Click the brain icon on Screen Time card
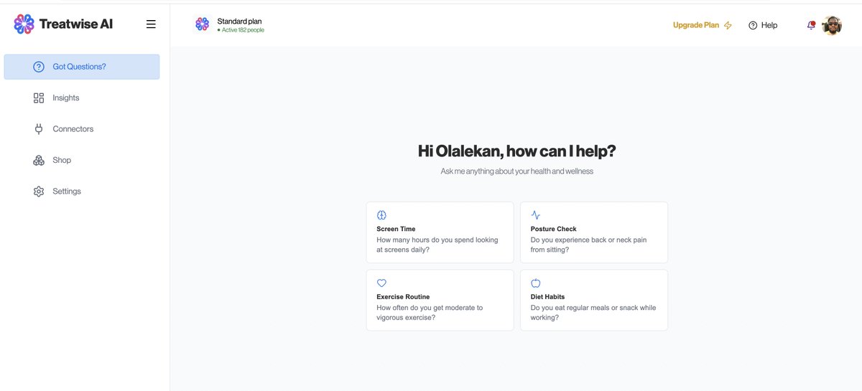 pyautogui.click(x=381, y=215)
